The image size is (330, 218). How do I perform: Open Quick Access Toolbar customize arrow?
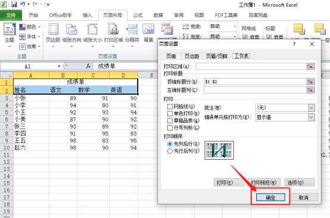pos(48,4)
